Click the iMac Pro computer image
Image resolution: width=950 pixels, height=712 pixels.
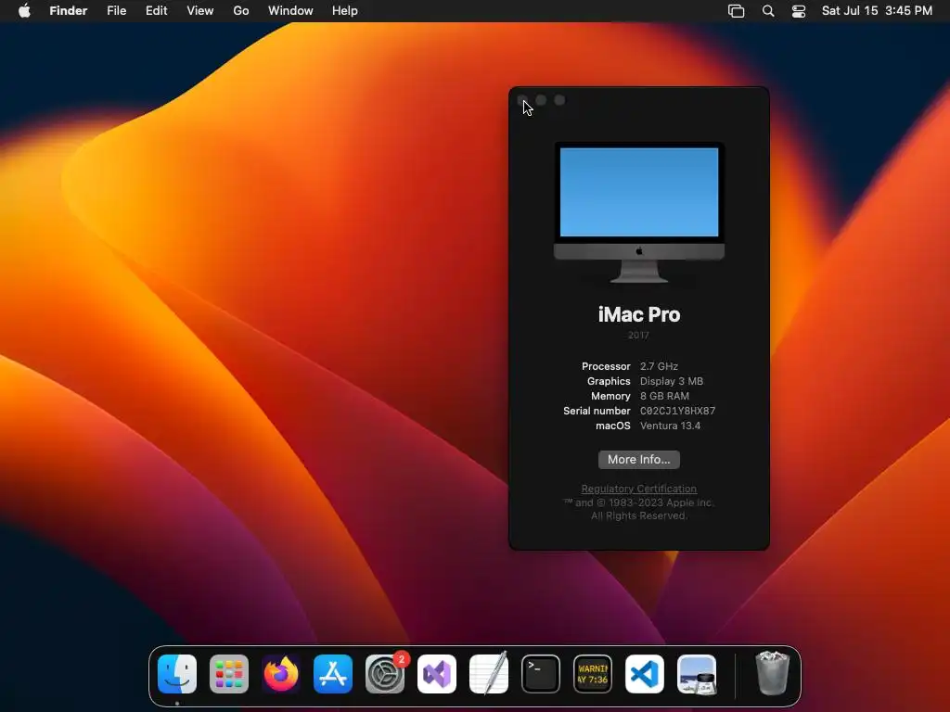click(x=639, y=212)
